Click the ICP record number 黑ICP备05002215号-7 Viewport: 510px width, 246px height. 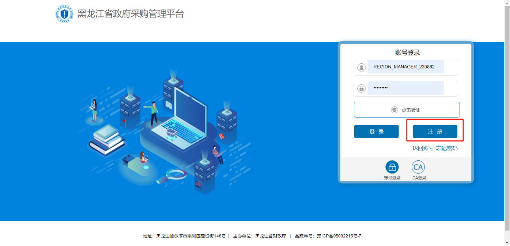pyautogui.click(x=339, y=236)
